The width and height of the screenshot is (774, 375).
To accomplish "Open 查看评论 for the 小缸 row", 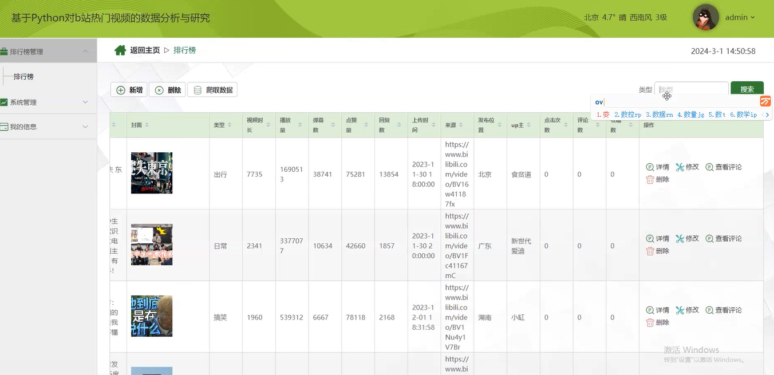I will pos(724,310).
